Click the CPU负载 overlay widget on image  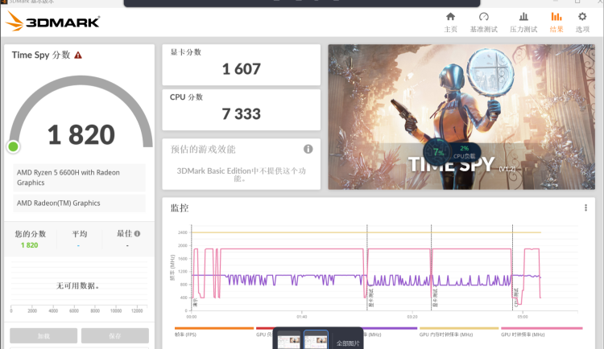tap(452, 152)
